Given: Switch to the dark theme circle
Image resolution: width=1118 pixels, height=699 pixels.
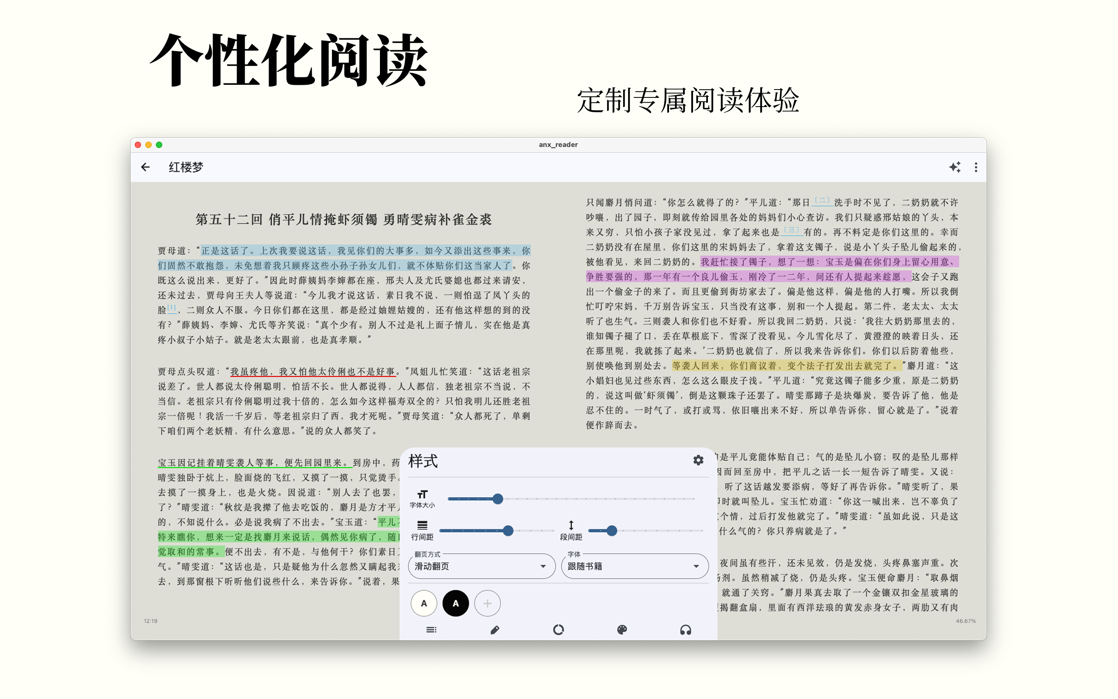Looking at the screenshot, I should [455, 603].
